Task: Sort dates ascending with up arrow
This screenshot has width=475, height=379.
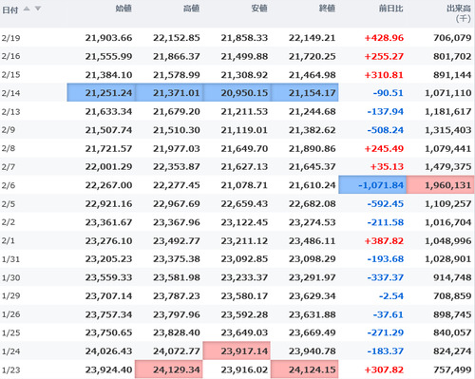Action: 27,9
